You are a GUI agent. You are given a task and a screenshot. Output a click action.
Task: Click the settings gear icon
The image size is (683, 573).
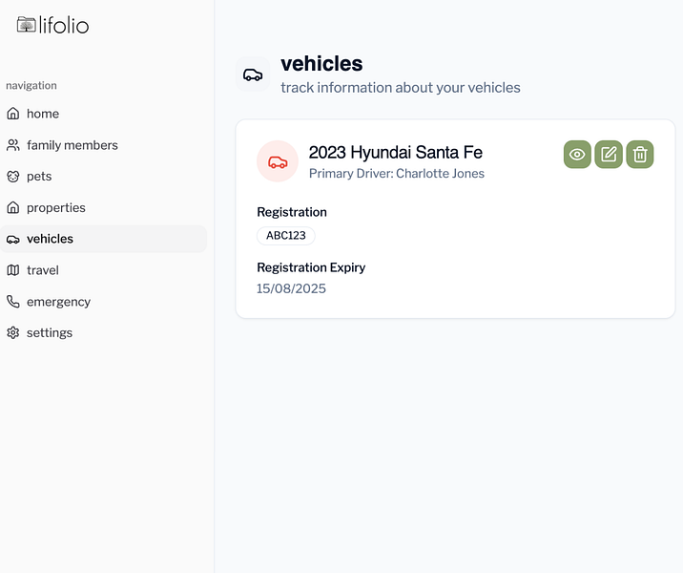(13, 333)
